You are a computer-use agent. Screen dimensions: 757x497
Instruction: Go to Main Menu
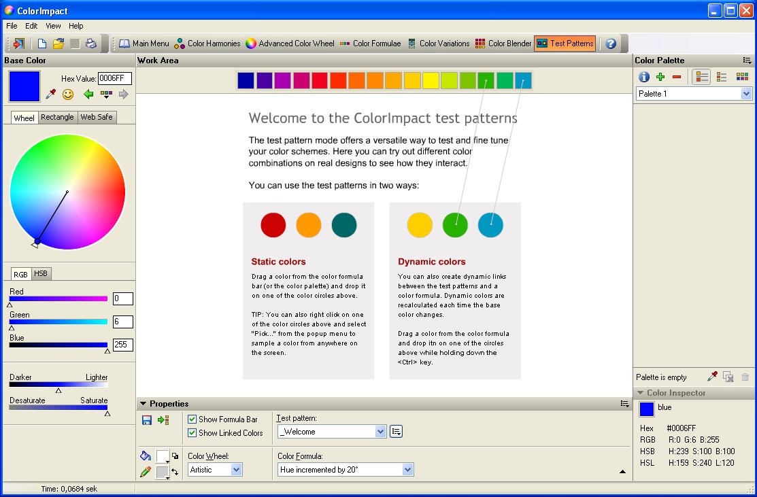click(144, 44)
